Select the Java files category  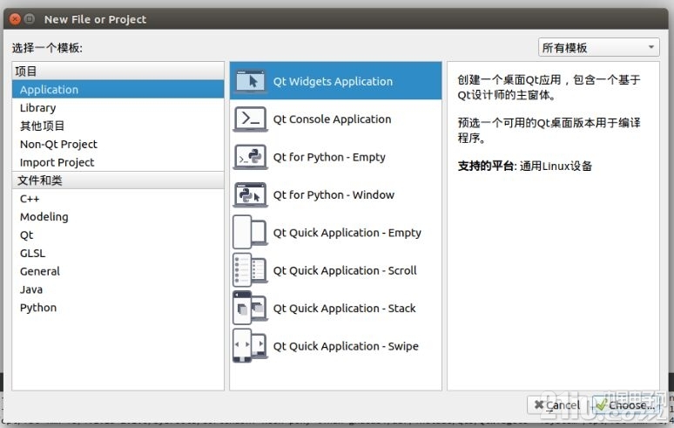[118, 289]
